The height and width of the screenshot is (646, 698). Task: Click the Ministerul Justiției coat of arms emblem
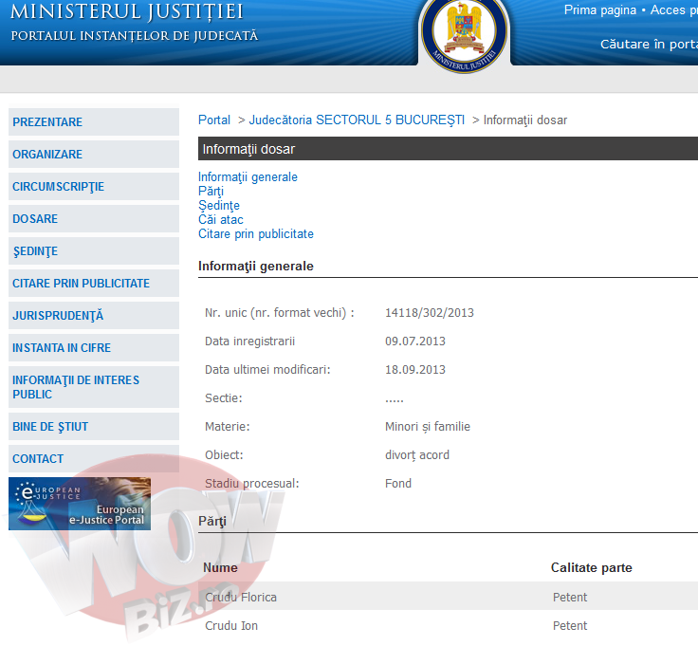[464, 30]
